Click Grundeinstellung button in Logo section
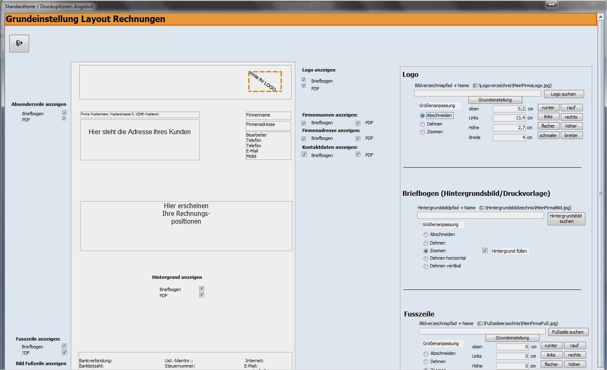607x370 pixels. (495, 100)
